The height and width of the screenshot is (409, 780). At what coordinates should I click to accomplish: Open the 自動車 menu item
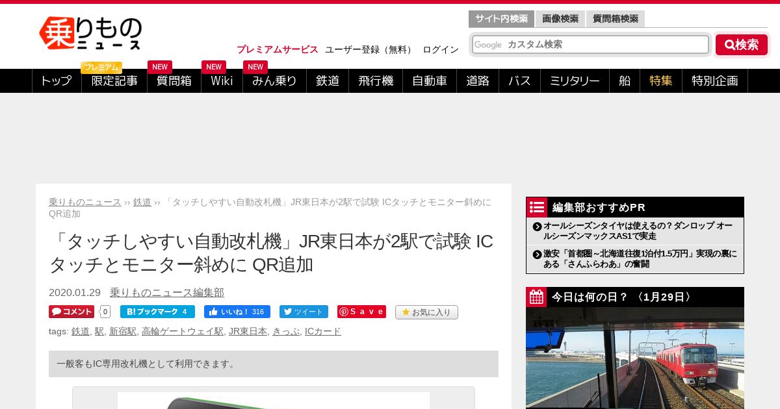click(430, 81)
